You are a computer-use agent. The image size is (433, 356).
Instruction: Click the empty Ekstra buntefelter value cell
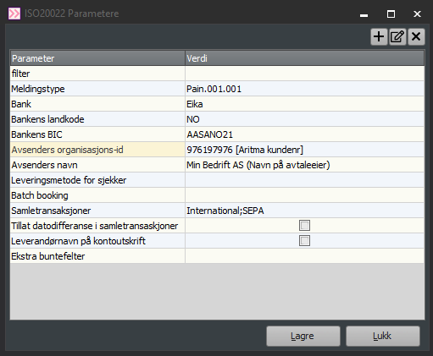304,256
